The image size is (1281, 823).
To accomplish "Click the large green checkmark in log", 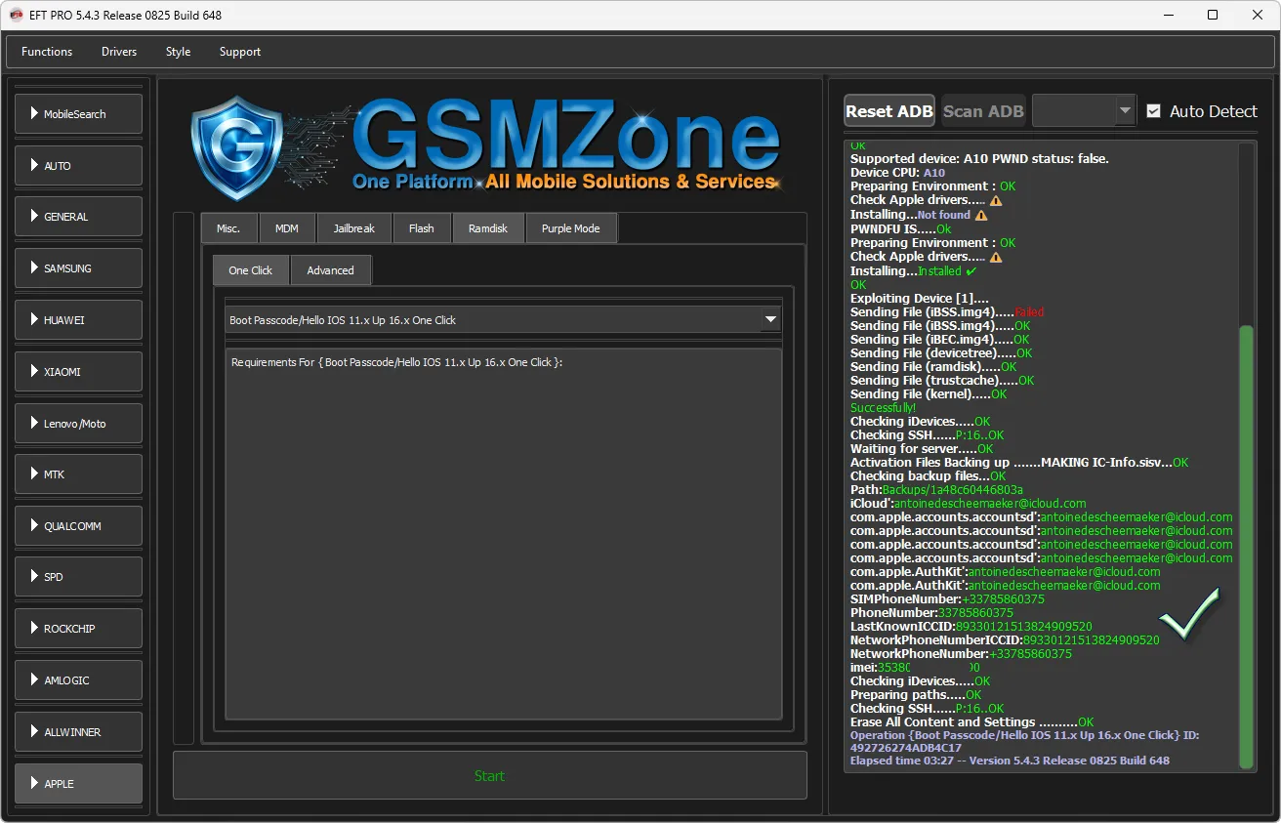I will click(x=1190, y=614).
